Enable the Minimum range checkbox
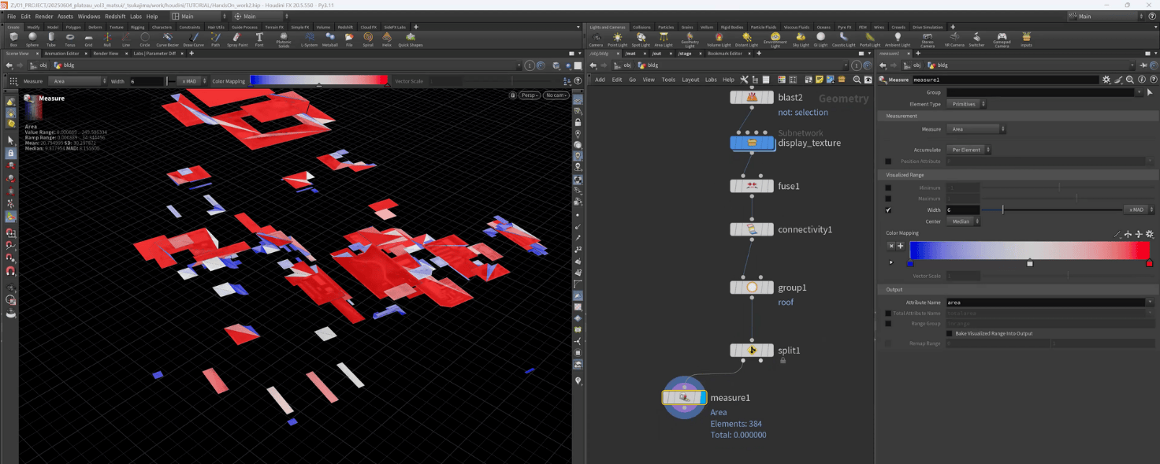This screenshot has width=1160, height=464. tap(888, 188)
